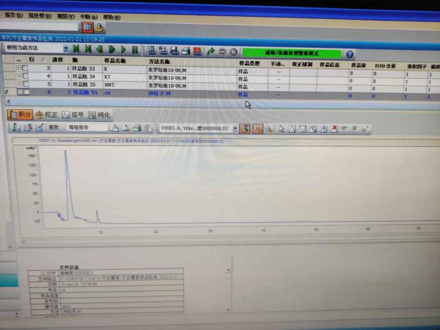This screenshot has width=440, height=330.
Task: Open the 报告 menu
Action: tap(14, 15)
